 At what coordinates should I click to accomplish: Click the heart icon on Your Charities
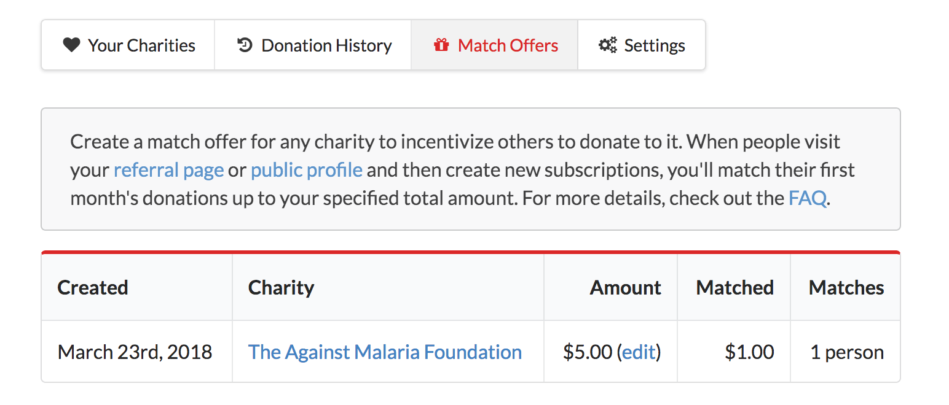71,45
